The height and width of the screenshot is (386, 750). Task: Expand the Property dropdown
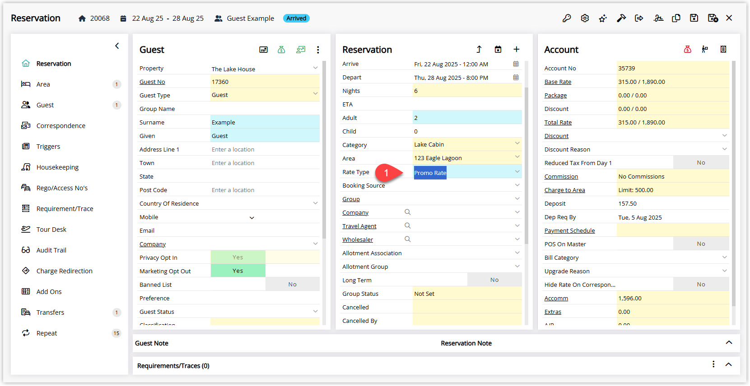[x=315, y=68]
